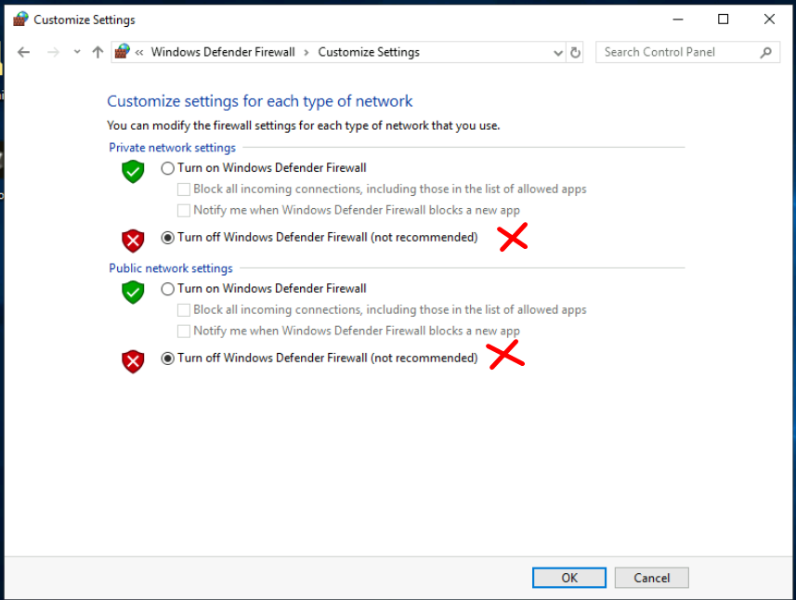Click the Search Control Panel field
Image resolution: width=796 pixels, height=600 pixels.
tap(678, 53)
